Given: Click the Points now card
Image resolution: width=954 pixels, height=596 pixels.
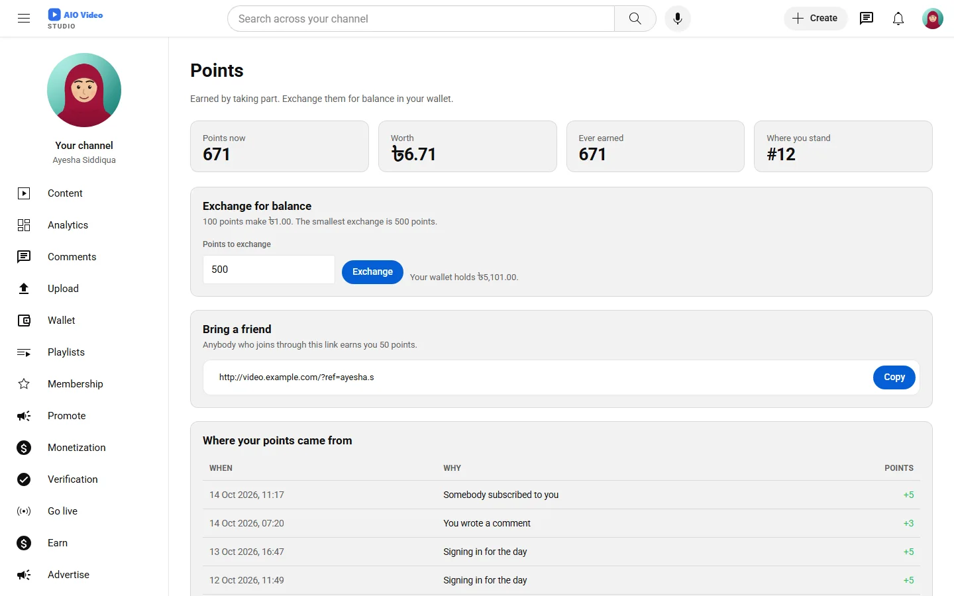Looking at the screenshot, I should tap(280, 146).
